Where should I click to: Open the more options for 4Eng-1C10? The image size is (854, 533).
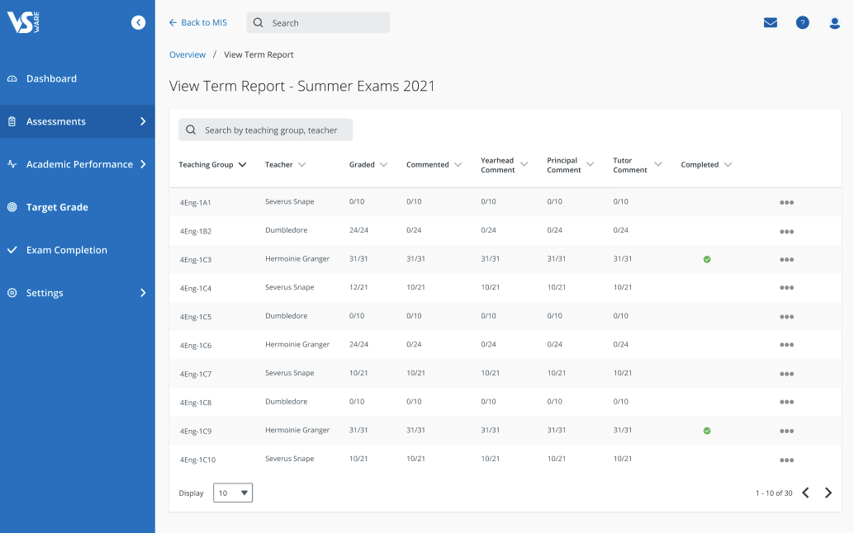point(786,460)
